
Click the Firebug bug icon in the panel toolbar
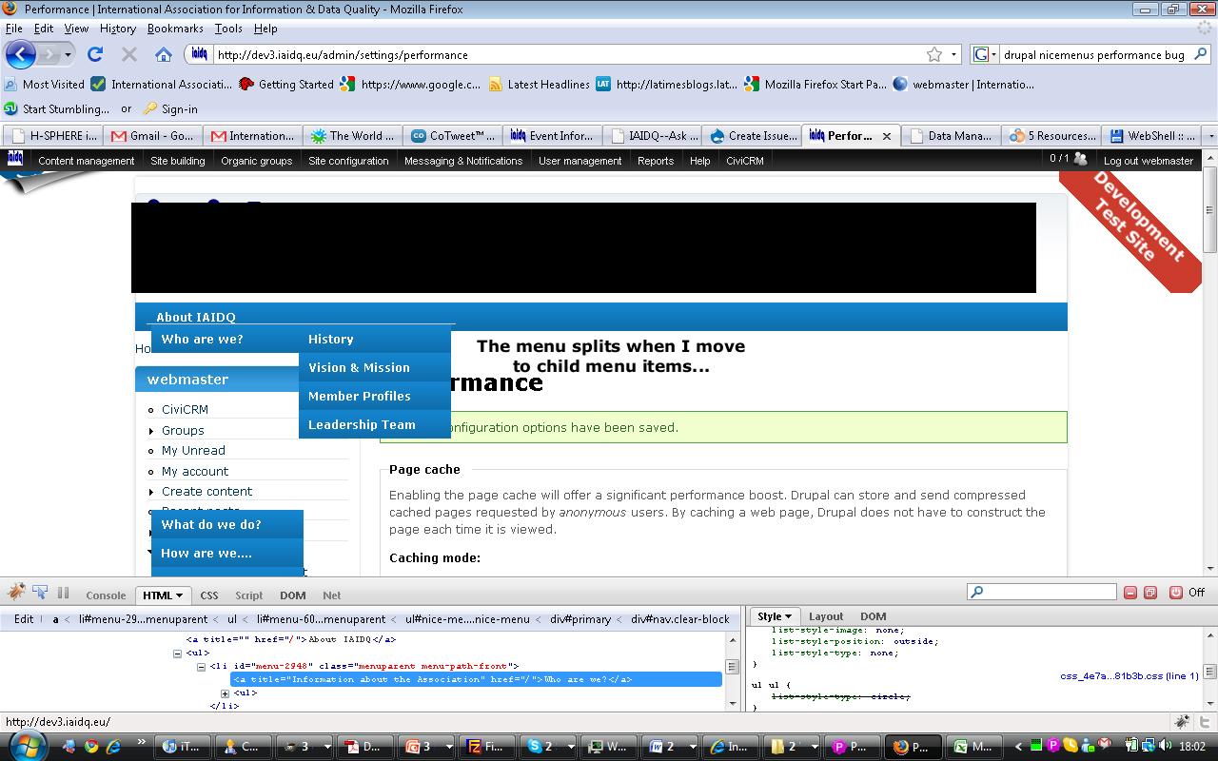(16, 593)
